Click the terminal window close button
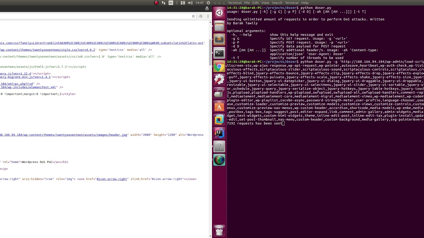The width and height of the screenshot is (424, 238). pyautogui.click(x=215, y=3)
